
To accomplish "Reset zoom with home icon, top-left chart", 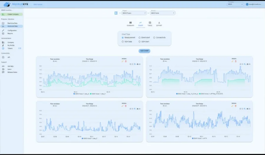I will [138, 64].
